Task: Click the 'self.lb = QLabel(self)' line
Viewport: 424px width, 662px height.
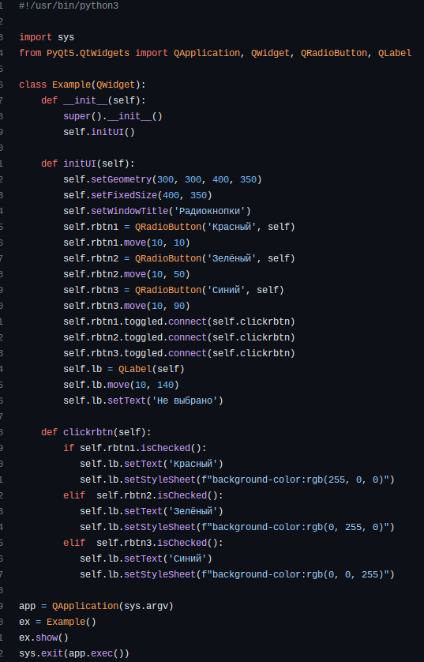Action: 124,370
